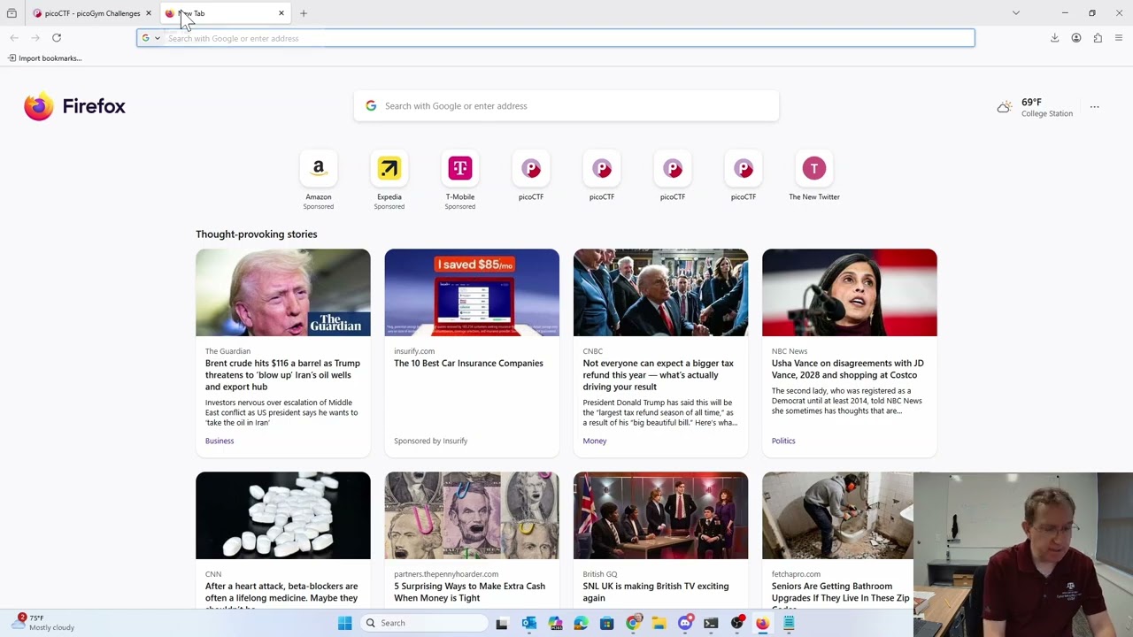Open Task View in the taskbar
Image resolution: width=1133 pixels, height=637 pixels.
[502, 623]
